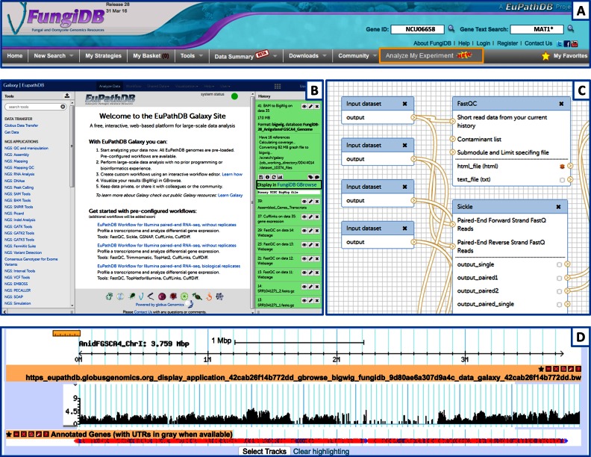Open the FungiDB Facebook icon
Screen dimensions: 591x457
(567, 44)
